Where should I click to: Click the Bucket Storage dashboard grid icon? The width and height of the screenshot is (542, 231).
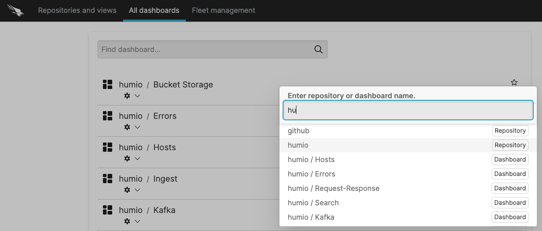pos(108,84)
